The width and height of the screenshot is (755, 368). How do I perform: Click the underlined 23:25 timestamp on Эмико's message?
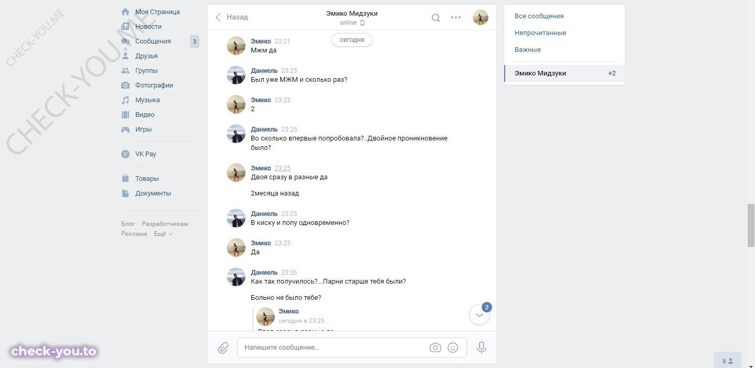(x=282, y=168)
